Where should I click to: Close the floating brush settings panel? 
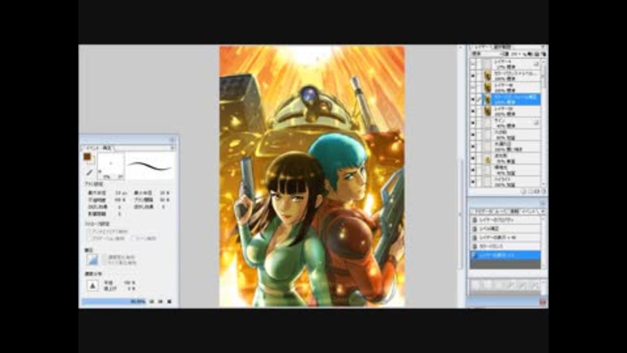(172, 139)
